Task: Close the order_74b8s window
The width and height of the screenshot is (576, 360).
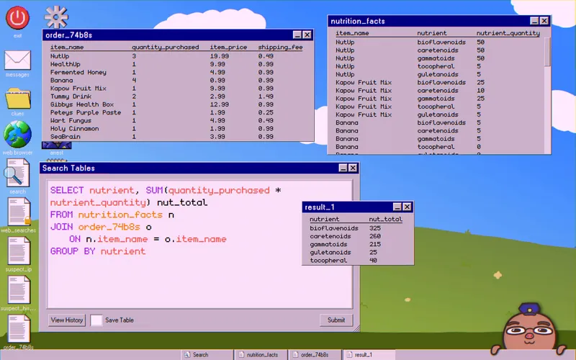Action: point(307,35)
